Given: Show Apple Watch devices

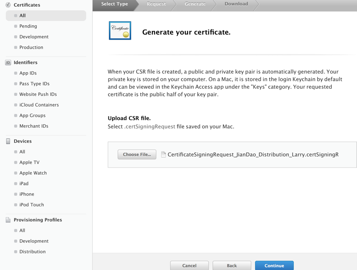Looking at the screenshot, I should tap(33, 173).
